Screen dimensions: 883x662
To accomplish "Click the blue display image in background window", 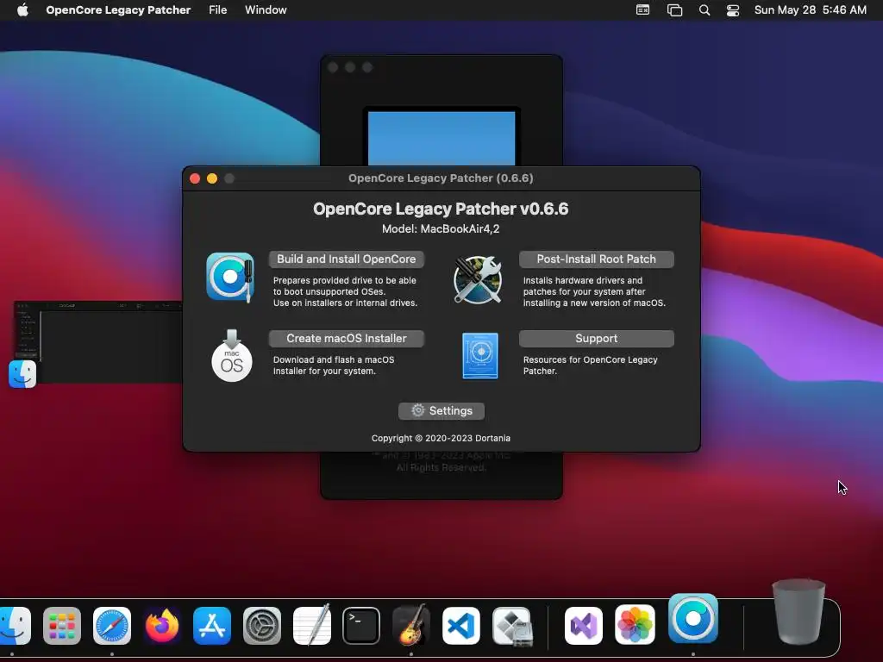I will click(441, 138).
